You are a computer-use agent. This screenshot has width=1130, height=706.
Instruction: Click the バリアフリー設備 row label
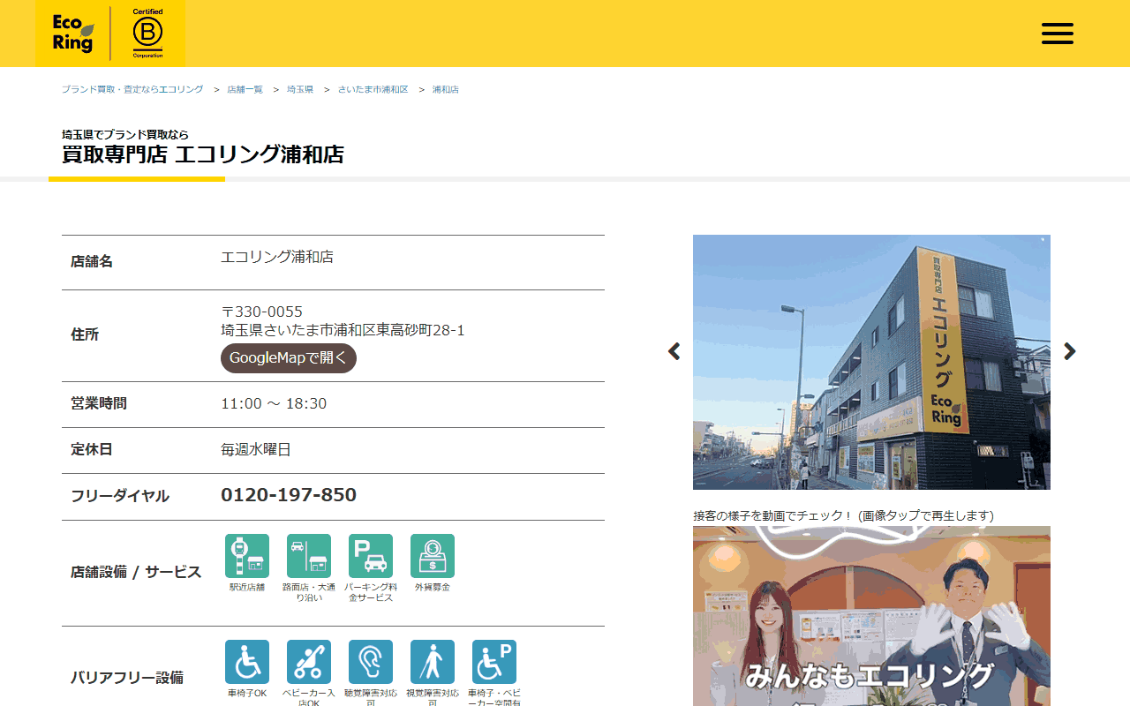[x=127, y=678]
